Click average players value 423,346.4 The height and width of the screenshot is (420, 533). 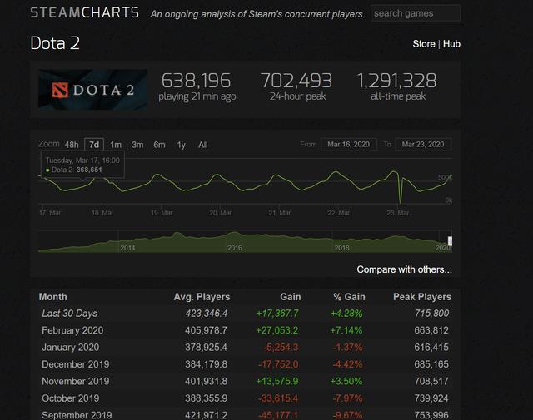click(207, 314)
